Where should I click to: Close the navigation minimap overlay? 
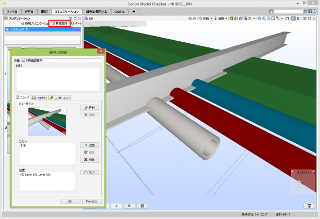314,172
